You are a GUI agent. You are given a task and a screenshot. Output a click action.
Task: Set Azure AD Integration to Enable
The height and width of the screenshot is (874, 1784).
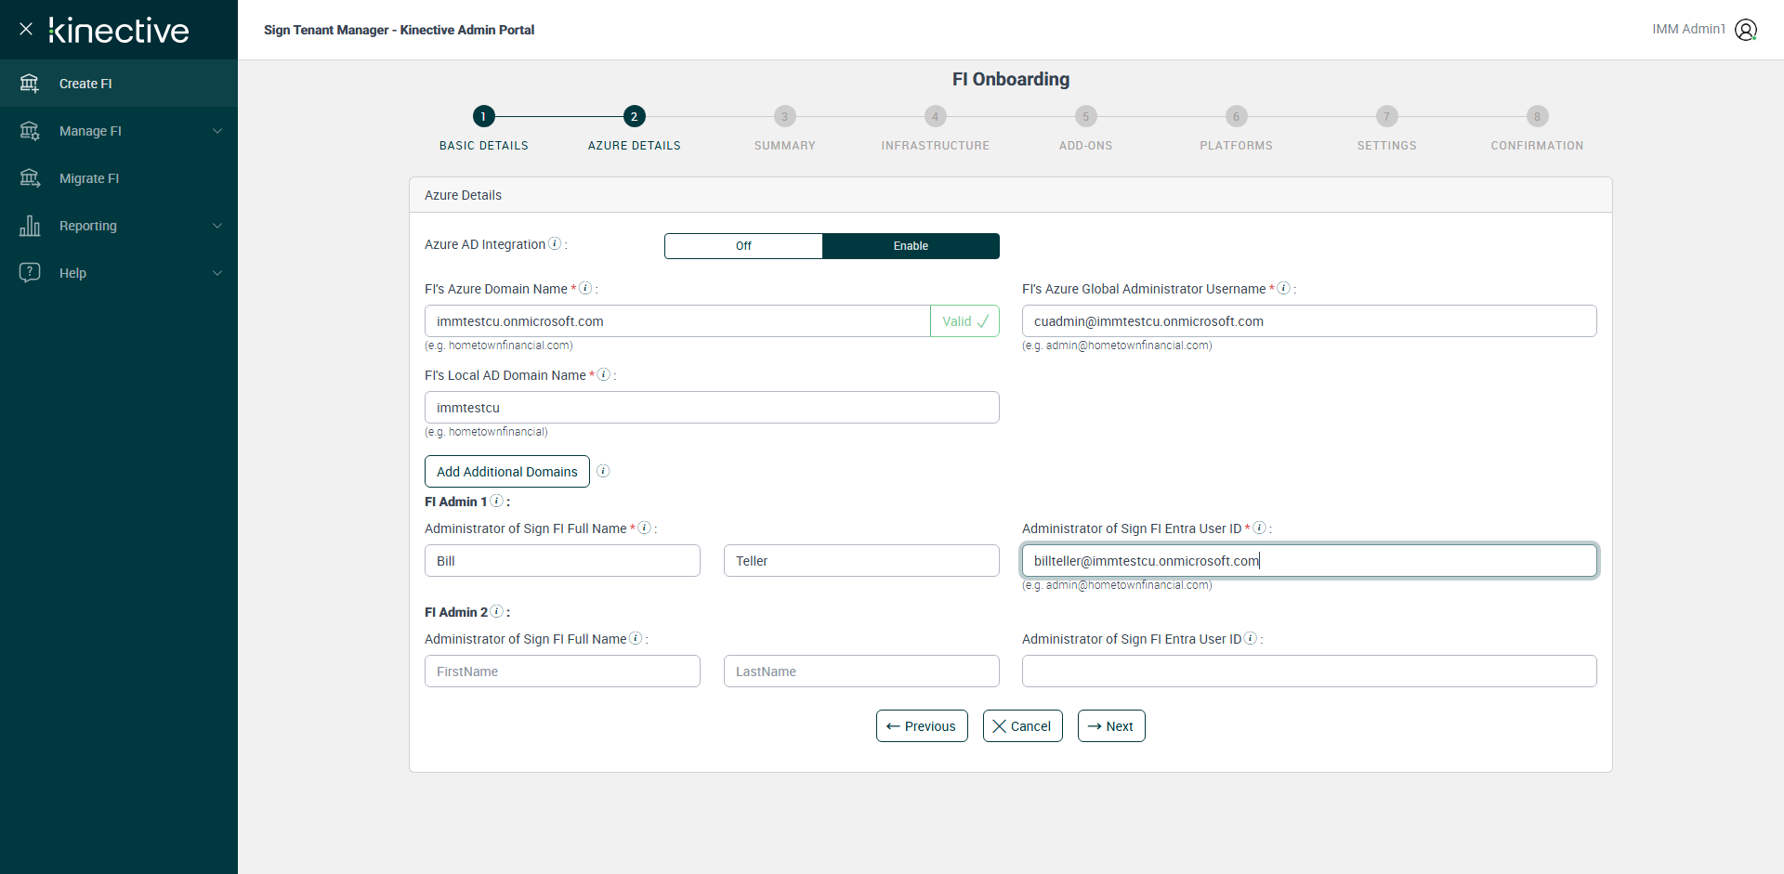[x=911, y=246]
